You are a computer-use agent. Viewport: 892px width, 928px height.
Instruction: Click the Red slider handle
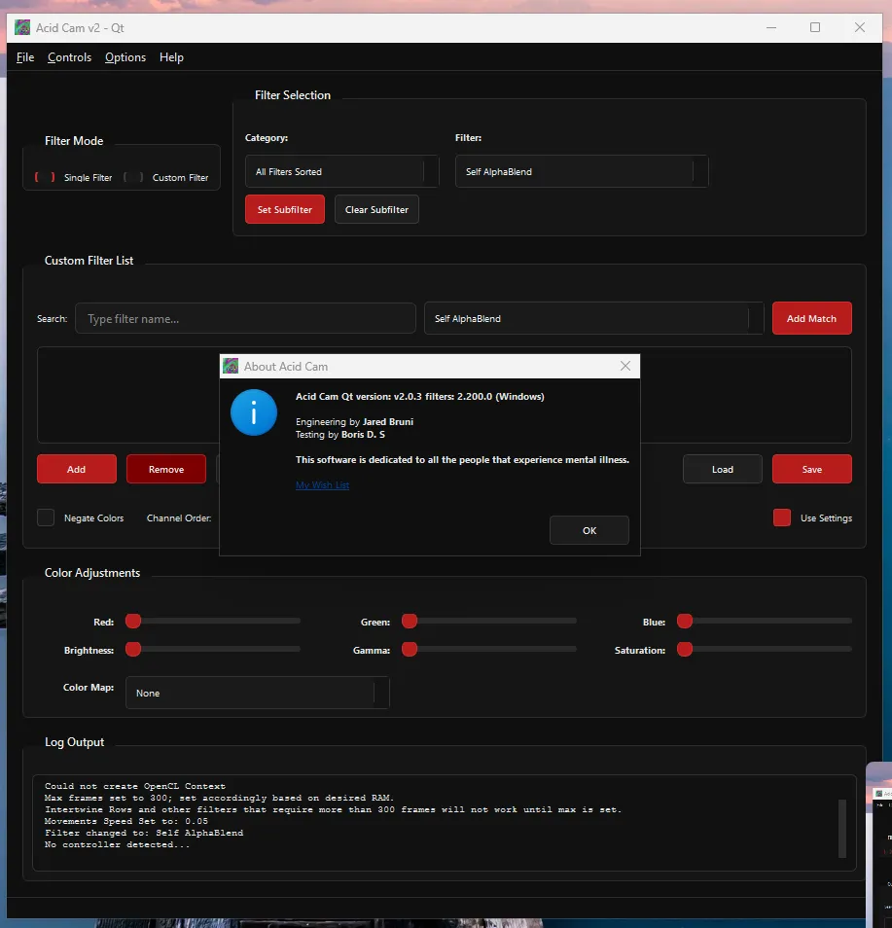coord(133,621)
